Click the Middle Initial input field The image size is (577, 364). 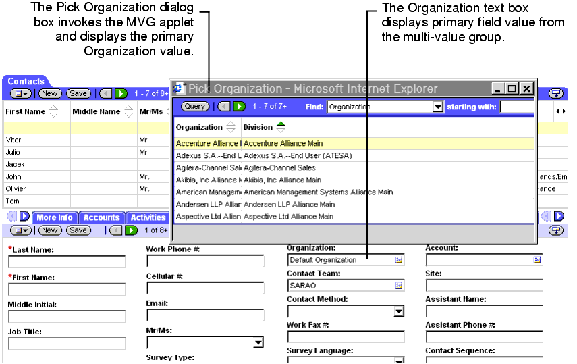67,317
